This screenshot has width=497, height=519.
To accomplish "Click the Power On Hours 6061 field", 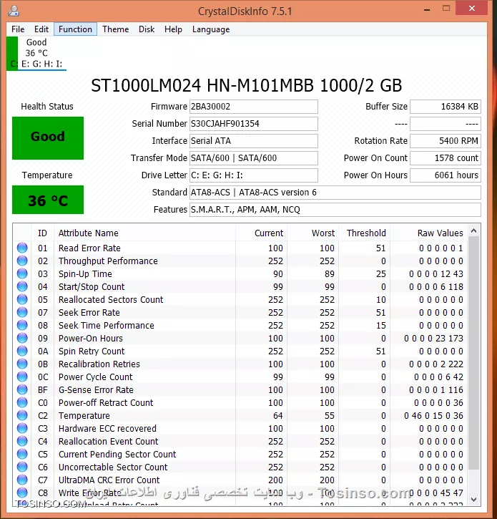I will coord(446,175).
